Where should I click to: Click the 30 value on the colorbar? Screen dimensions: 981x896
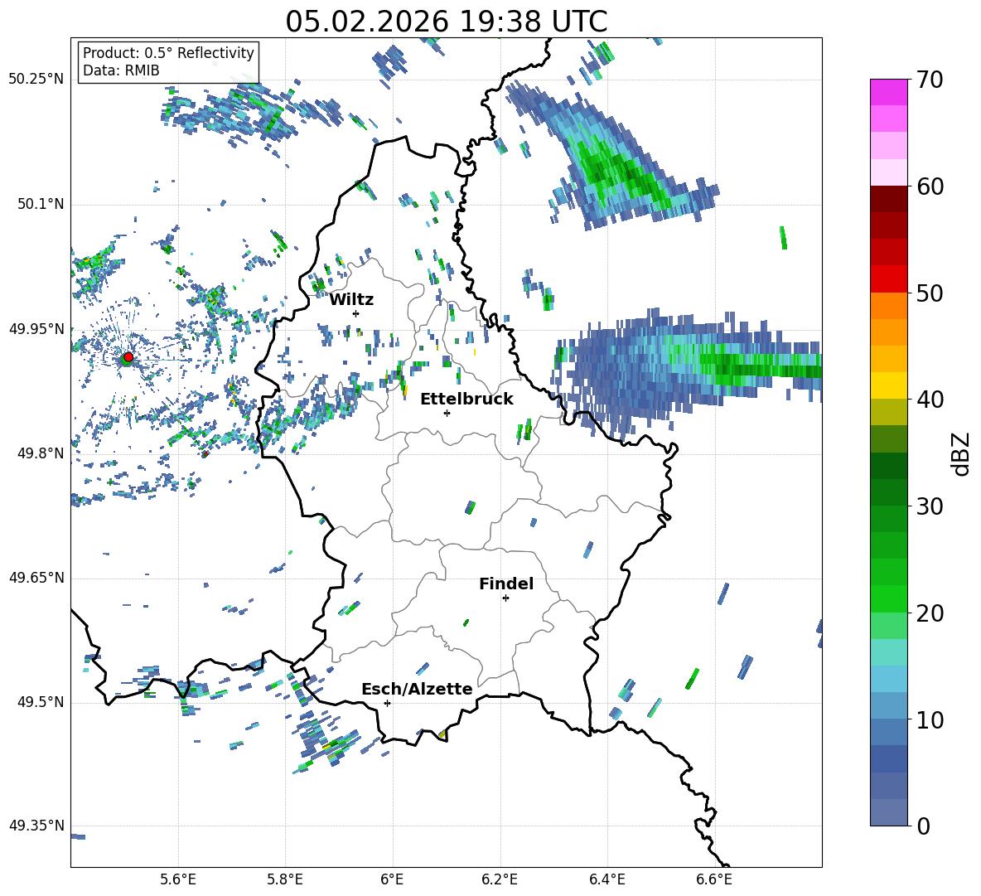929,506
